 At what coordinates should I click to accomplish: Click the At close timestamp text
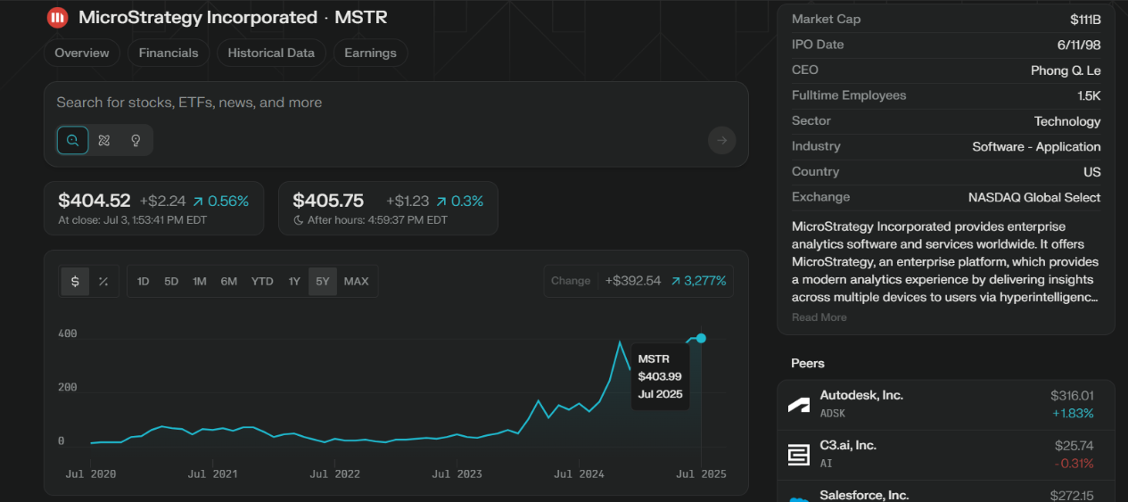pos(132,220)
